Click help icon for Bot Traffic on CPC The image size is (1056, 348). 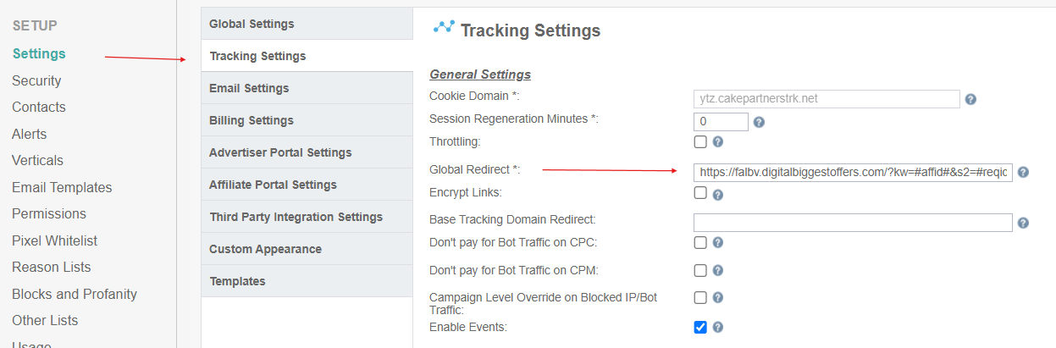pos(717,243)
